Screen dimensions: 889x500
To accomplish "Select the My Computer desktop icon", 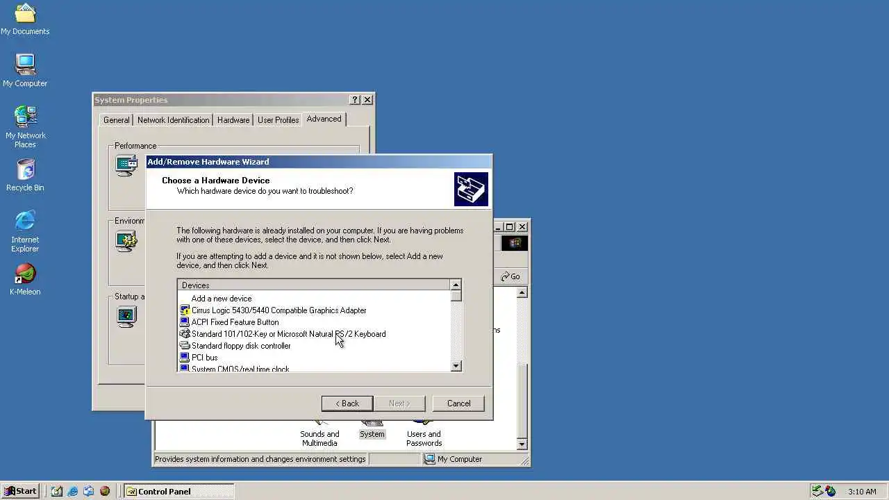I will coord(25,70).
